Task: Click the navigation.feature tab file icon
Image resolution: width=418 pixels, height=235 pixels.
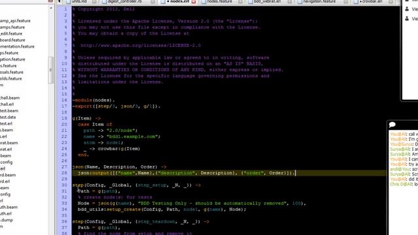Action: coord(300,2)
